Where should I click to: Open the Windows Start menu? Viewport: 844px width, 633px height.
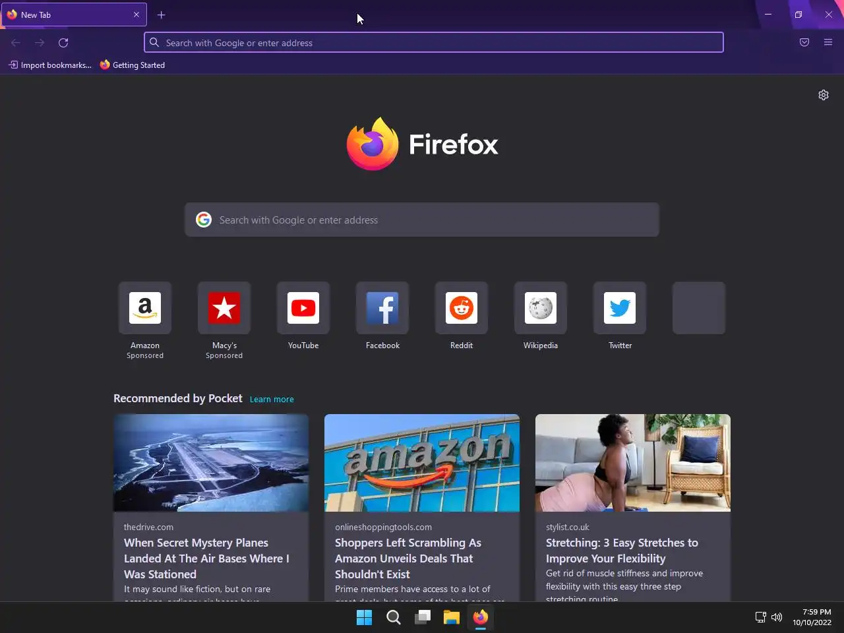(364, 617)
